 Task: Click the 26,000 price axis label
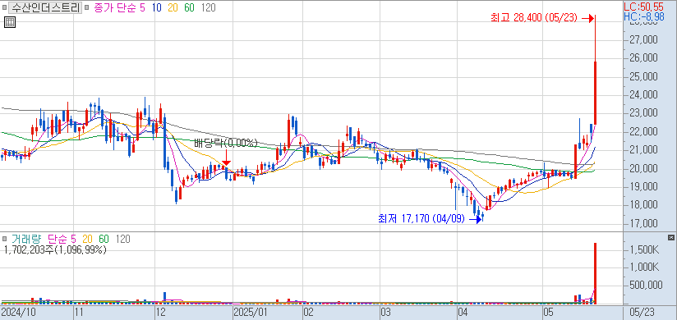click(x=644, y=58)
